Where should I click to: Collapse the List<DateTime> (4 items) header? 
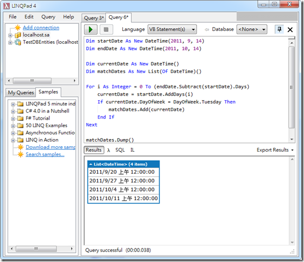(x=124, y=164)
